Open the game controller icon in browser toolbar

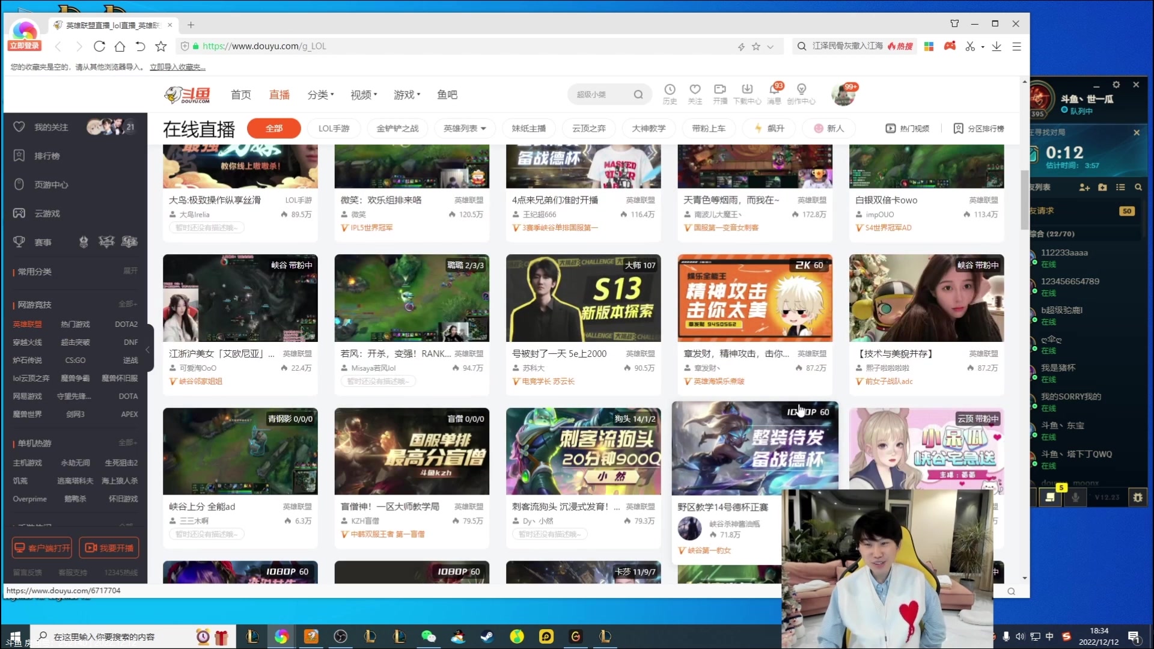[950, 46]
